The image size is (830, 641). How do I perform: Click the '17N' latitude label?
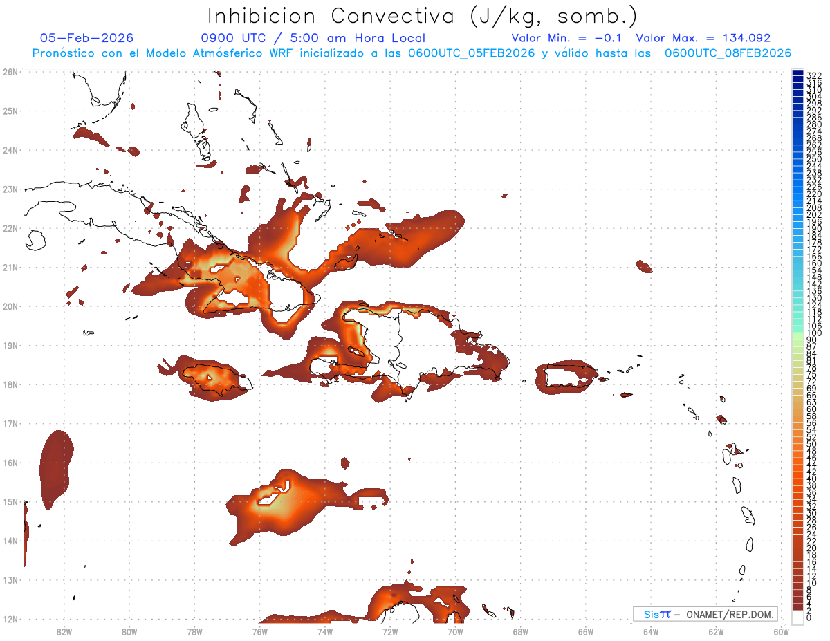pos(10,423)
